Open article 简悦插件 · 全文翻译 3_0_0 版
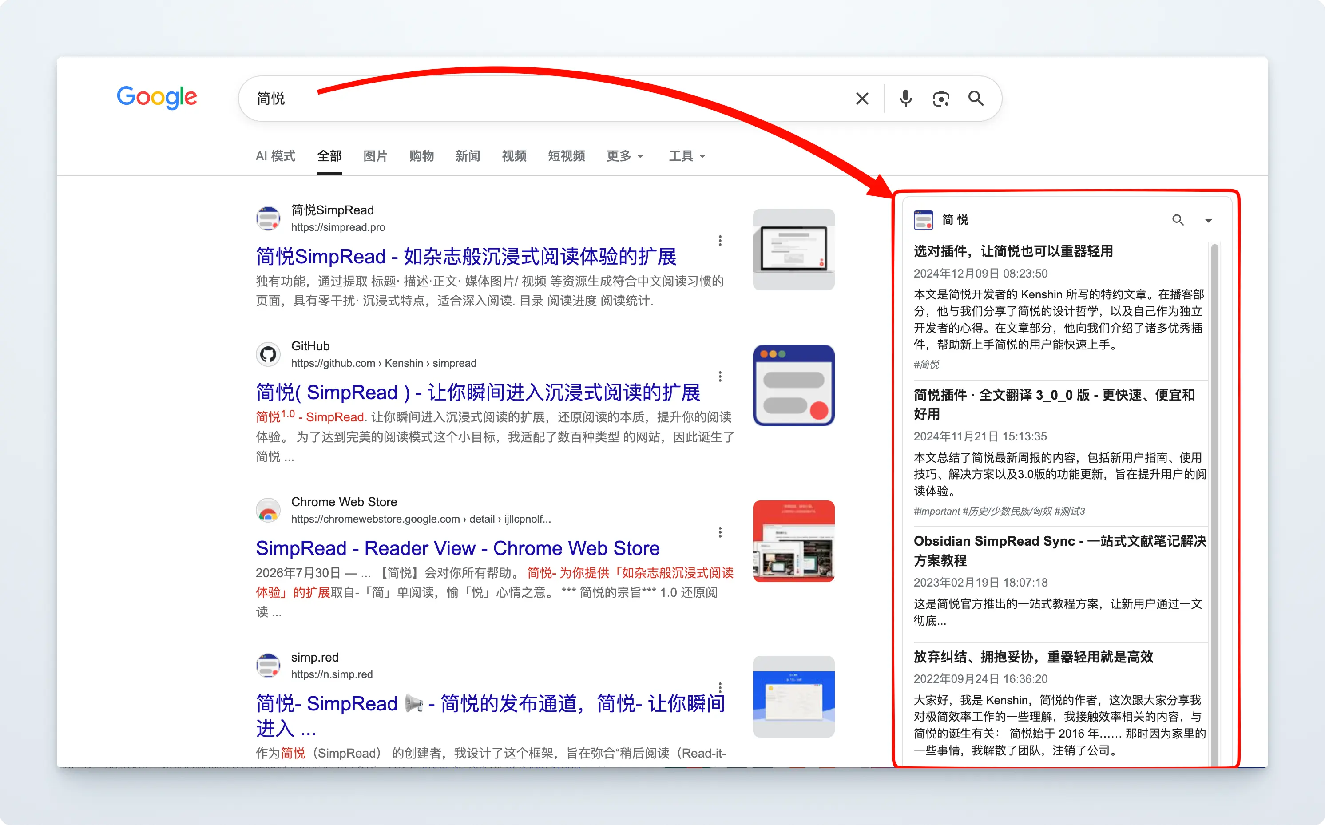This screenshot has height=825, width=1325. (1055, 405)
